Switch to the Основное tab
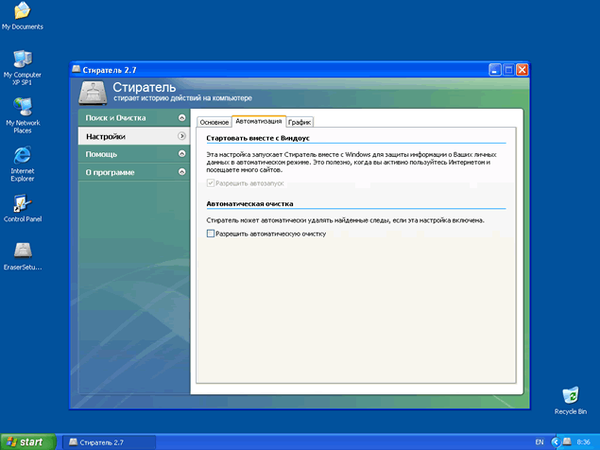 point(214,122)
